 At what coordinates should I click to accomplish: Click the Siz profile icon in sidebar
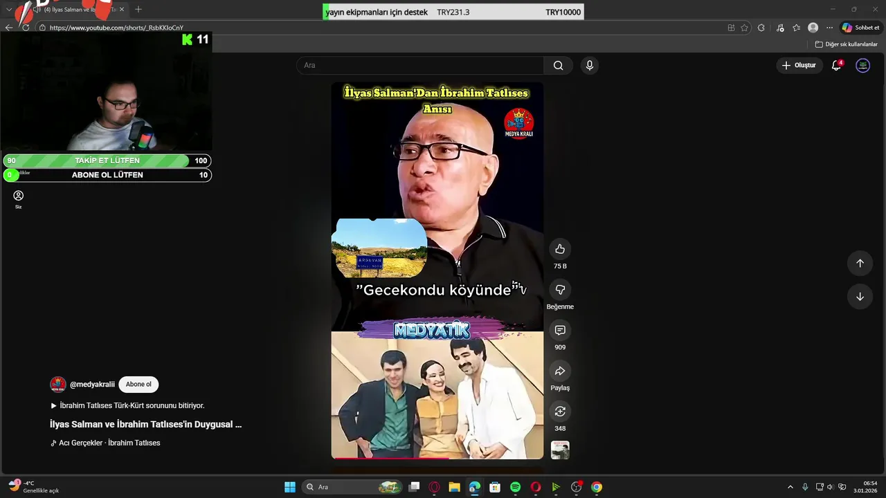(x=19, y=199)
